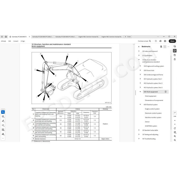Select the text box tool
This screenshot has width=177, height=177.
[3, 129]
